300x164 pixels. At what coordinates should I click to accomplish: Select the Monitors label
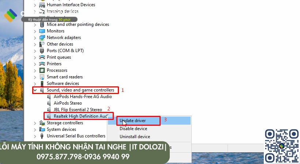click(x=56, y=31)
